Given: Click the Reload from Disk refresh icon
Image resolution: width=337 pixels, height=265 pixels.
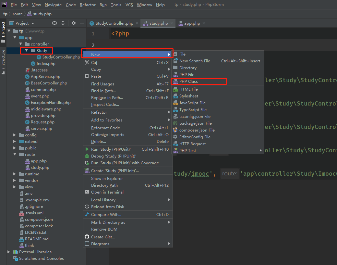Looking at the screenshot, I should tap(87, 207).
